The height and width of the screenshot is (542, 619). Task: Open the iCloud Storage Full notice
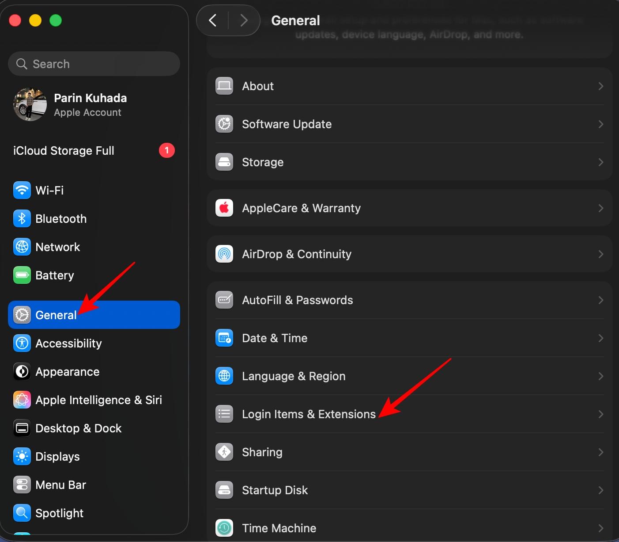pyautogui.click(x=94, y=151)
